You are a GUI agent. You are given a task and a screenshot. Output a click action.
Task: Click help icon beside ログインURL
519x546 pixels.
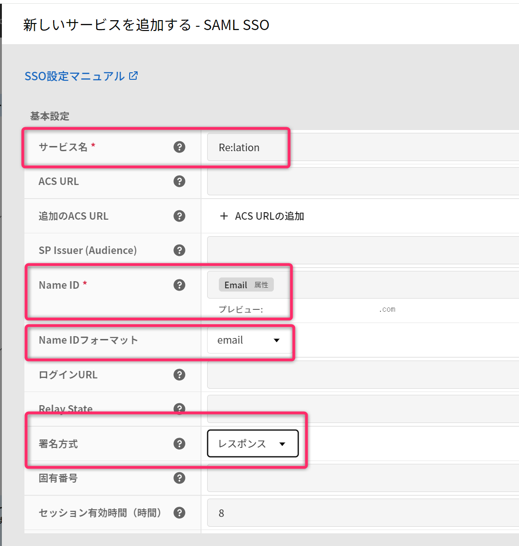tap(179, 375)
